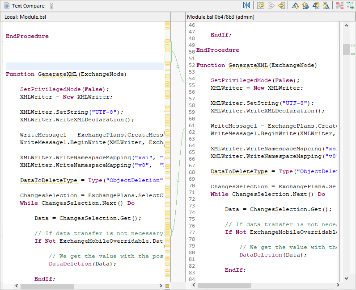Jump to the next change

tap(316, 6)
